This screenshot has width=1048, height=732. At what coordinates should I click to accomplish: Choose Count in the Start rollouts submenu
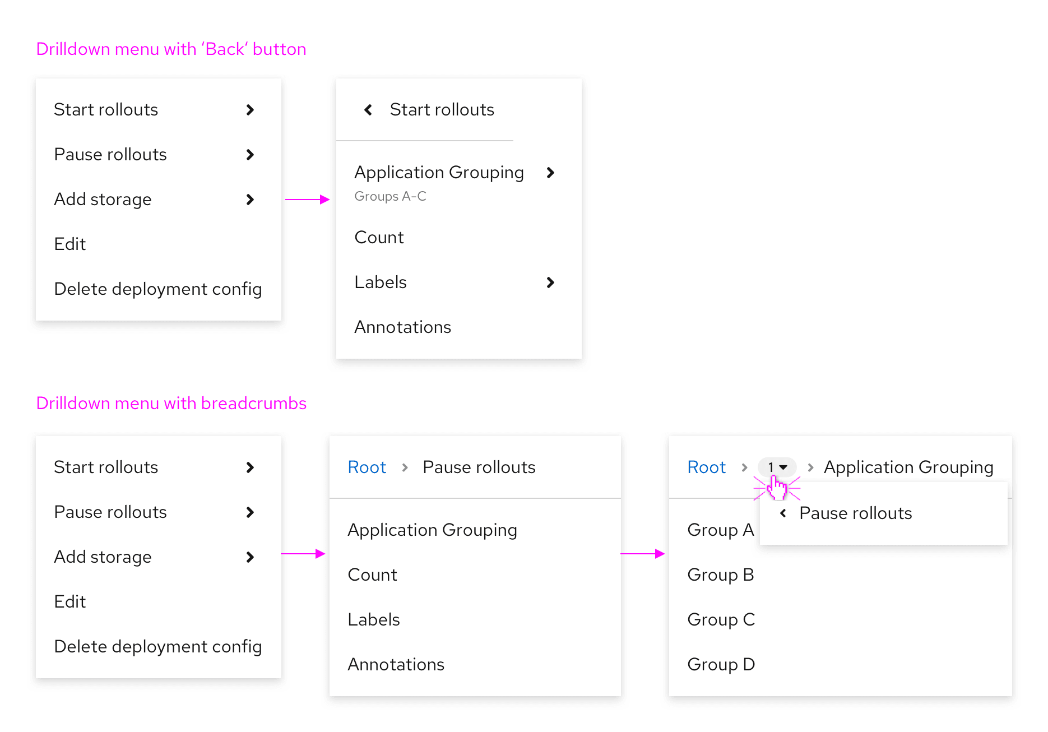[379, 238]
